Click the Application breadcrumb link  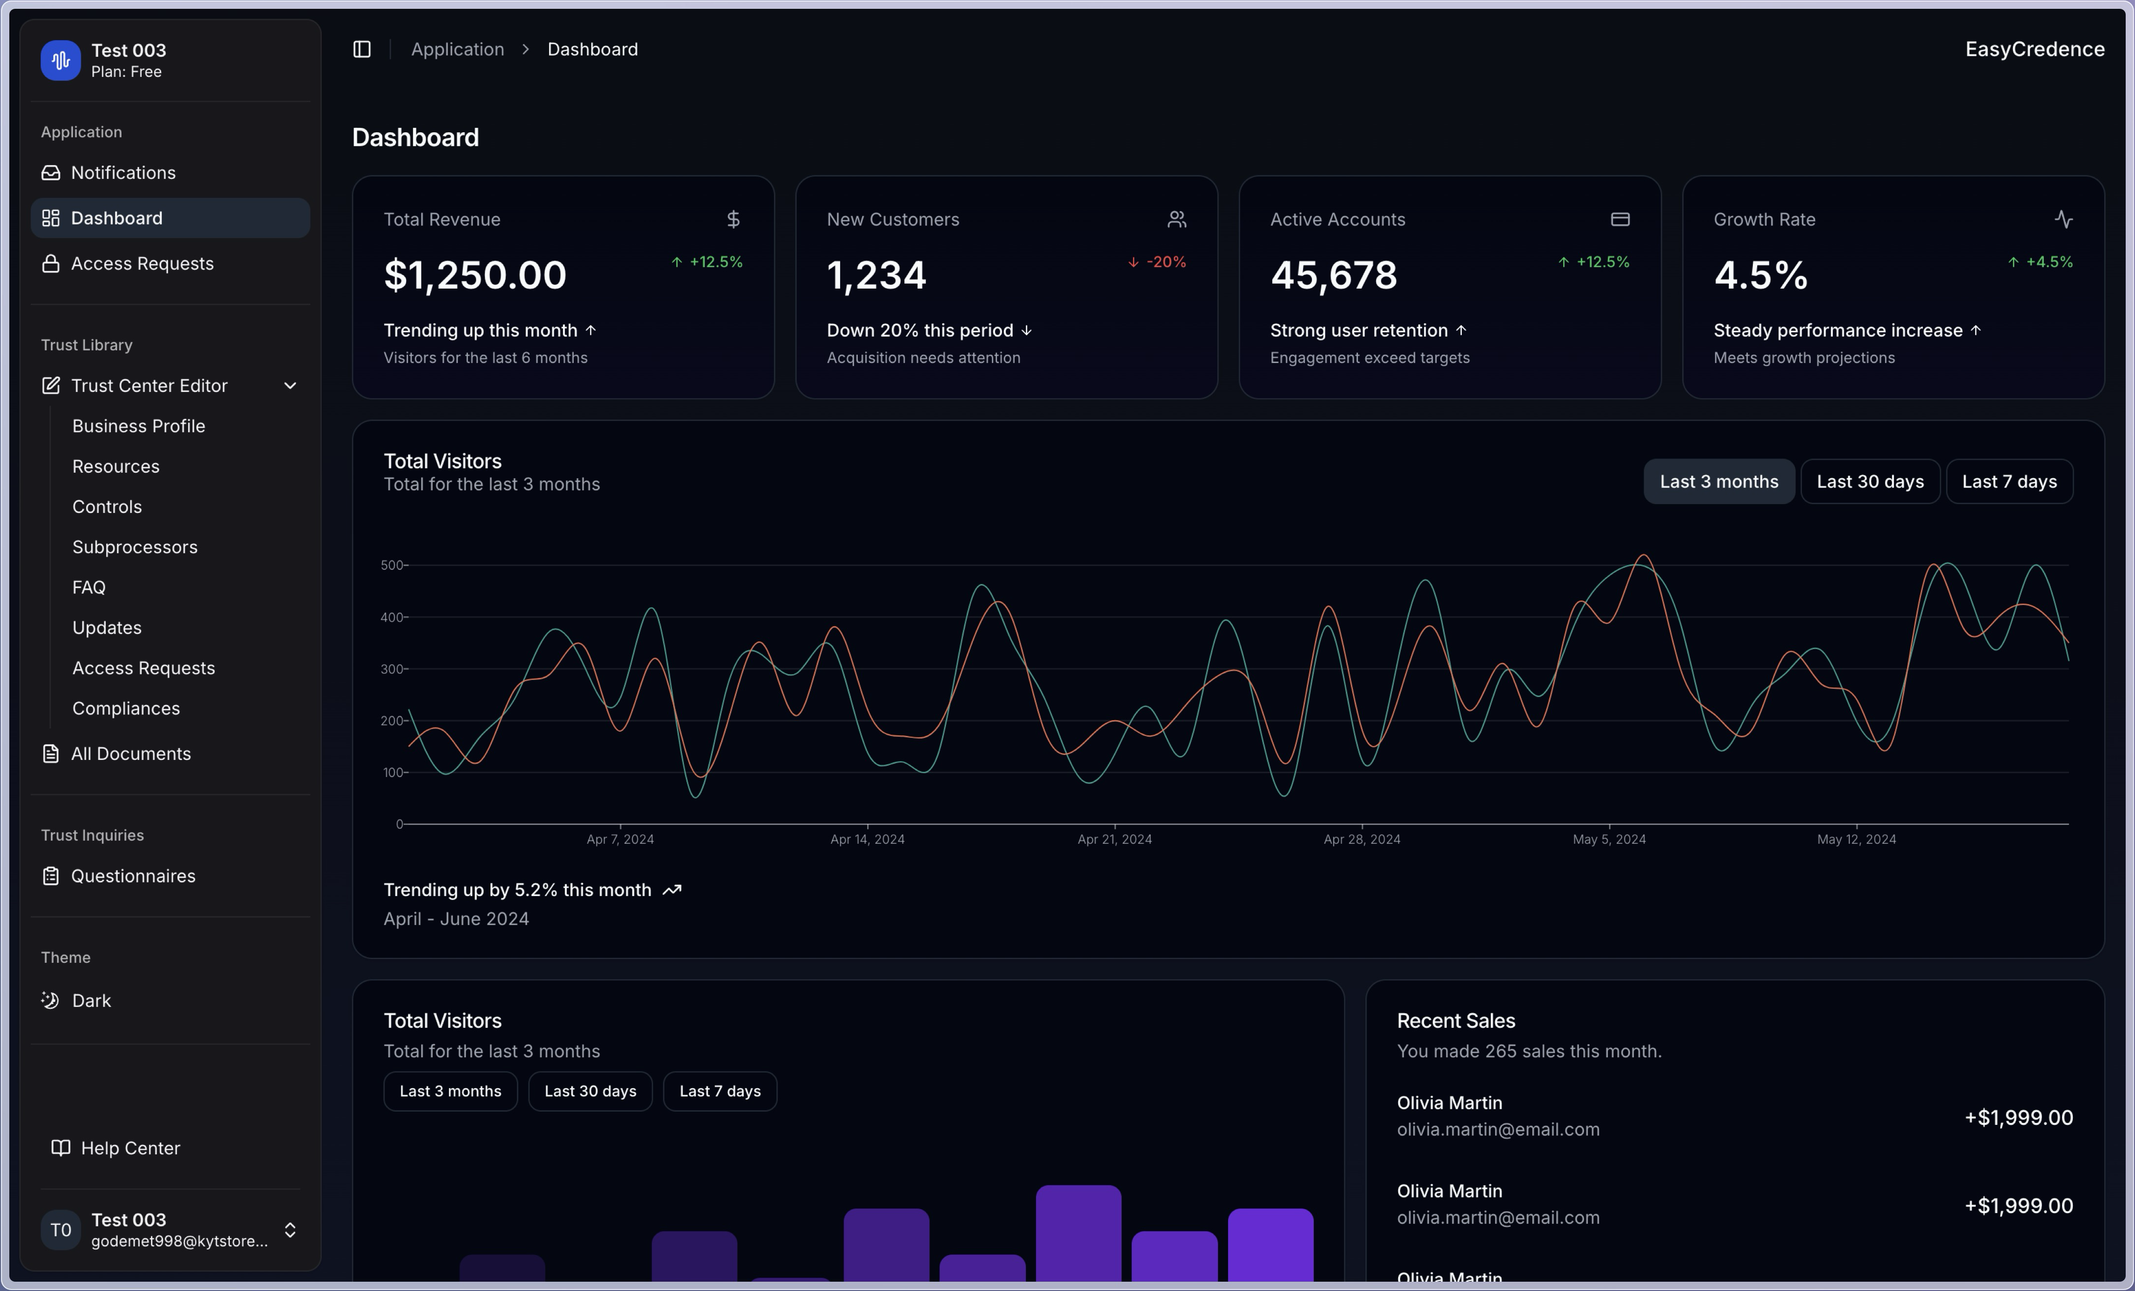pos(457,49)
